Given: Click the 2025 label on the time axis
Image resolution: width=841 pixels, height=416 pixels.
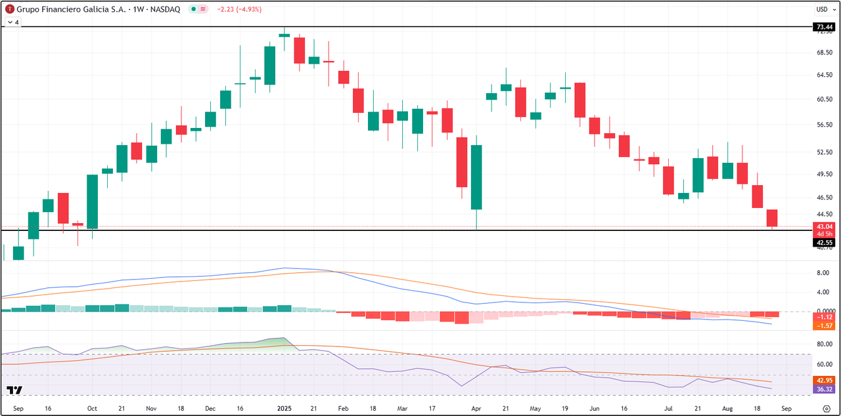Looking at the screenshot, I should tap(284, 408).
